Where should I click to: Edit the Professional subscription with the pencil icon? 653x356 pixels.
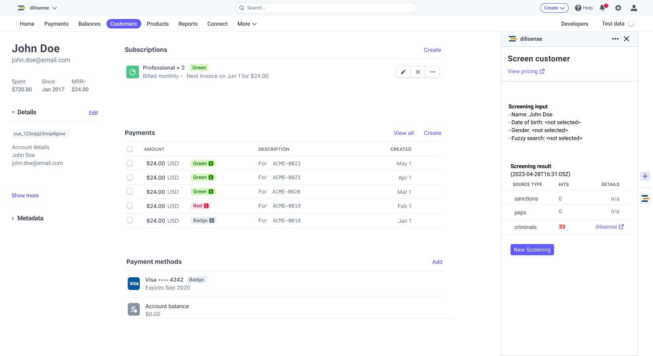tap(403, 72)
